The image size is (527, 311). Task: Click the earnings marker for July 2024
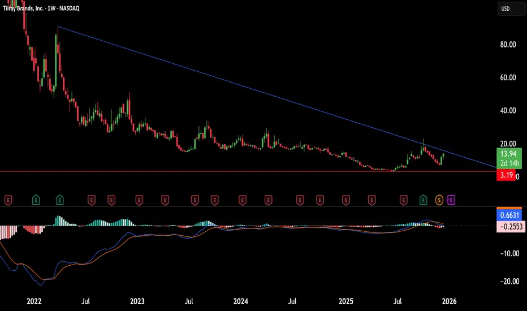click(300, 200)
